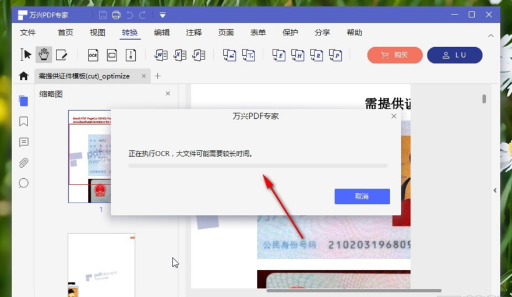Switch to the 视图 tab
This screenshot has height=297, width=512.
point(97,33)
